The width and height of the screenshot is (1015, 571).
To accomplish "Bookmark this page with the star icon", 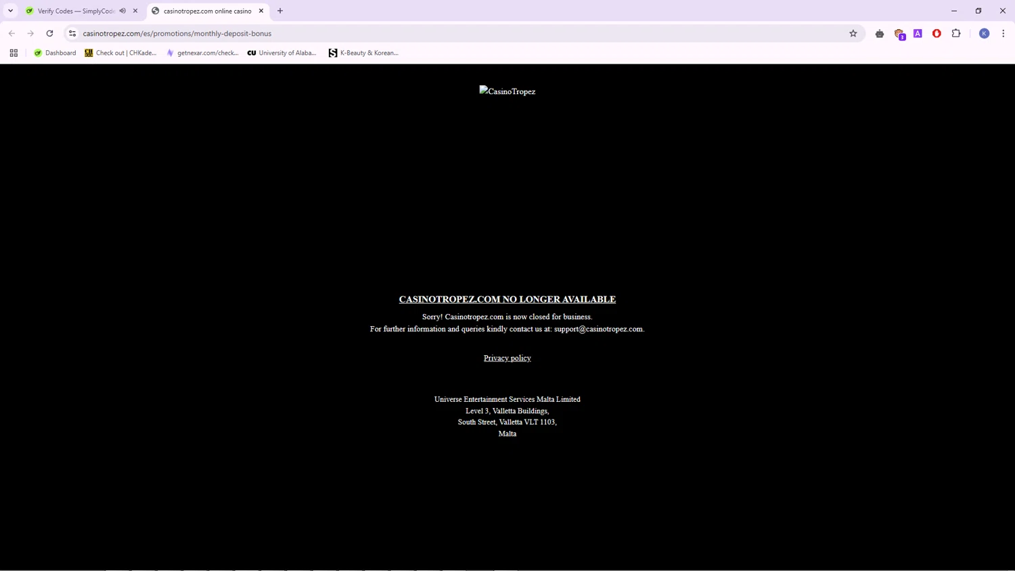I will [853, 33].
